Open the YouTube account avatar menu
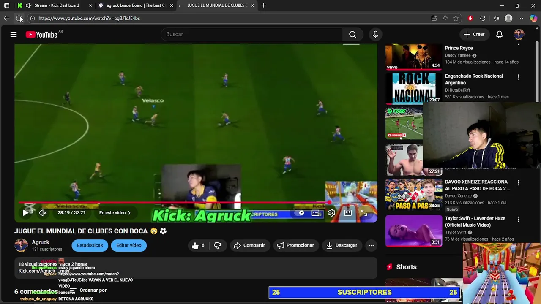 point(519,35)
